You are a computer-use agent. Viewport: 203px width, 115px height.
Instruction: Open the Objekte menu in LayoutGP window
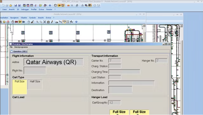[24, 18]
